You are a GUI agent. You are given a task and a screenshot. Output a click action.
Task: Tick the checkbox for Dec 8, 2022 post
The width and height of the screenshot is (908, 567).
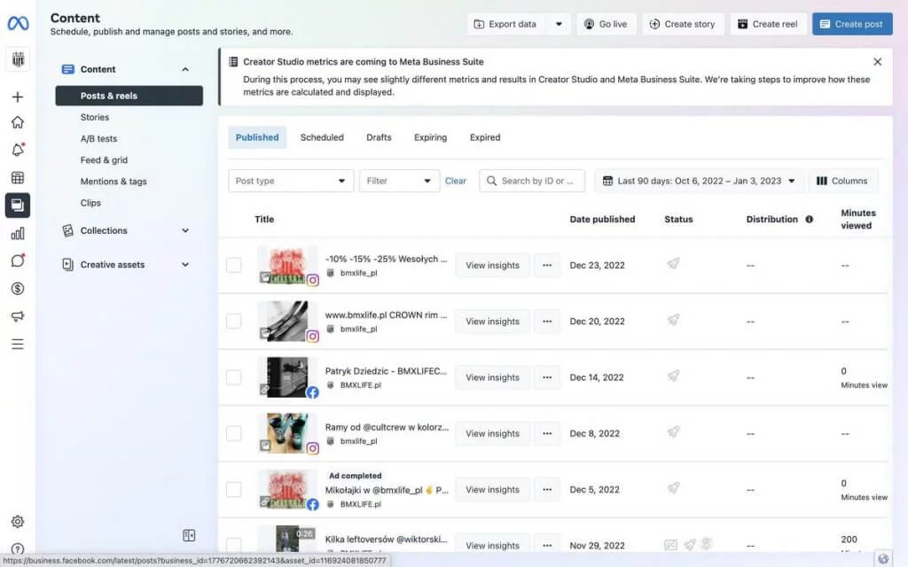pyautogui.click(x=233, y=433)
